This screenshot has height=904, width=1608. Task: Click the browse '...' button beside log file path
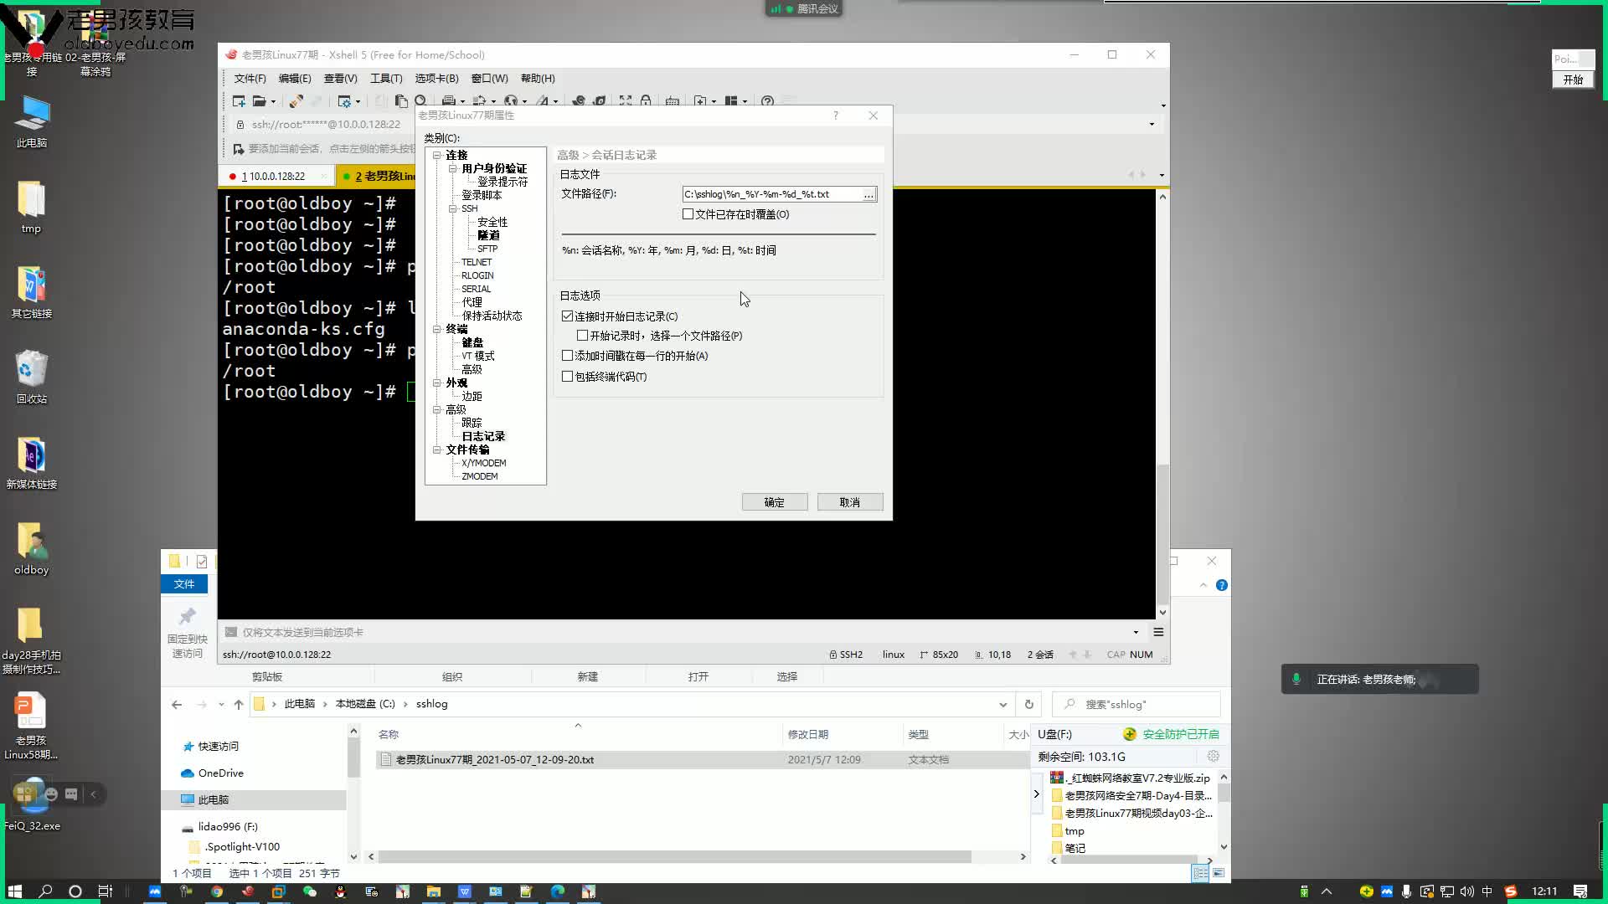869,194
